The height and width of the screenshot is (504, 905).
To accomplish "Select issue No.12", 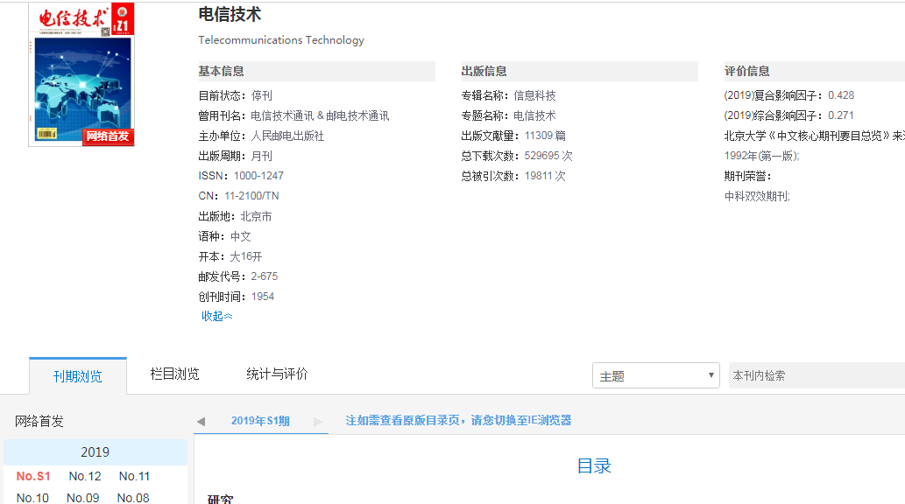I will pos(85,476).
